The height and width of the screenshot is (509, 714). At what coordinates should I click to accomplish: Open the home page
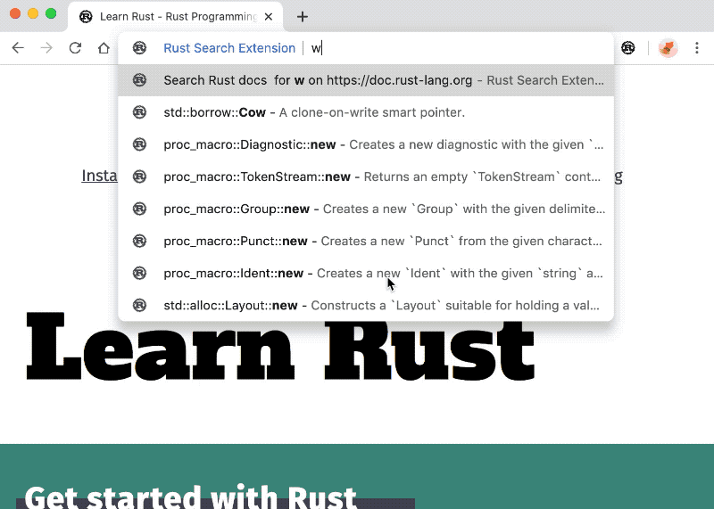point(104,48)
